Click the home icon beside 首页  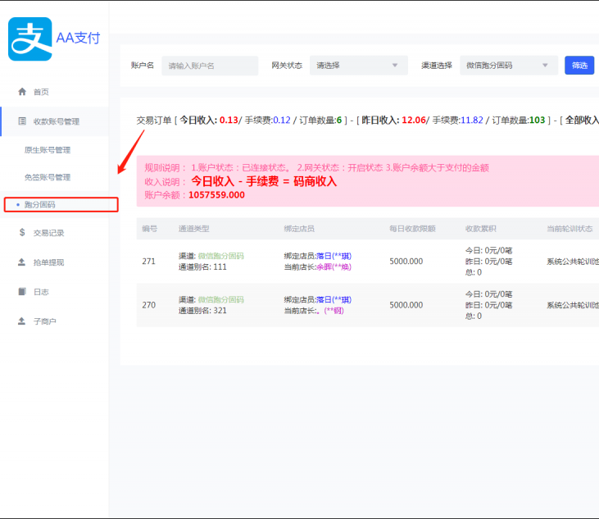click(22, 92)
